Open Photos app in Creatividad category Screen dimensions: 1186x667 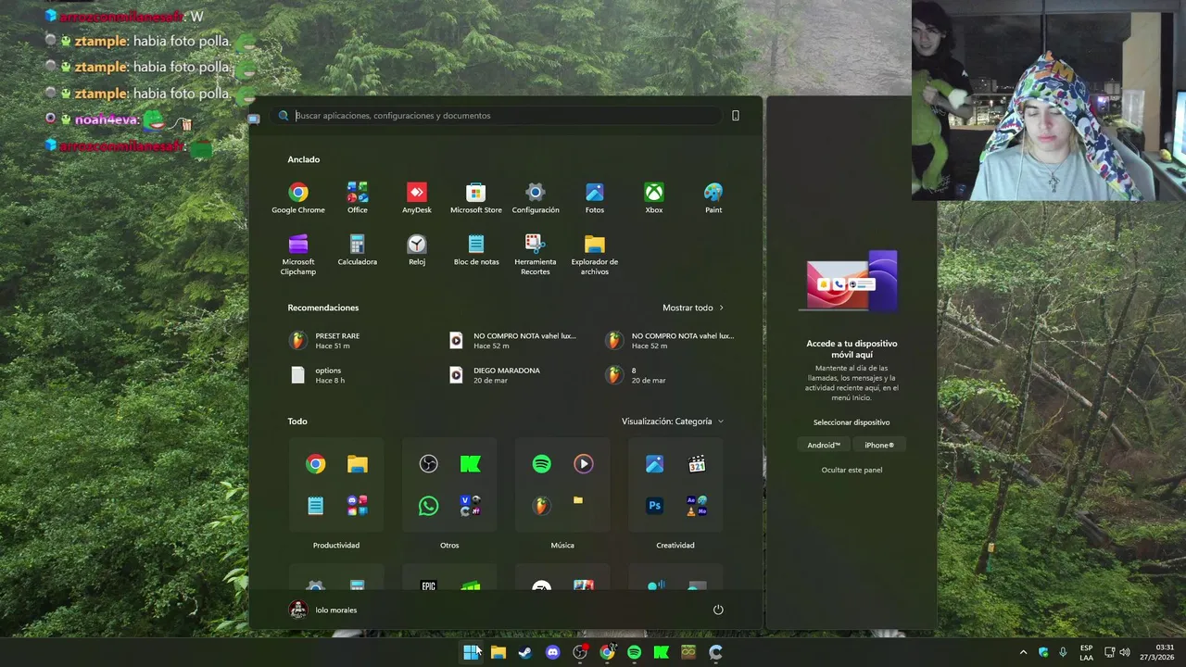pyautogui.click(x=654, y=464)
